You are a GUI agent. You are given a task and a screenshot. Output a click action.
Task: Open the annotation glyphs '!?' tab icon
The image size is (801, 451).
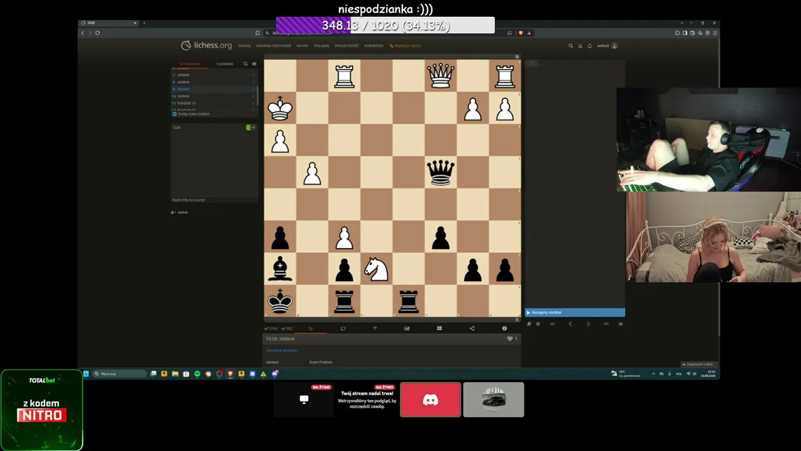tap(375, 328)
